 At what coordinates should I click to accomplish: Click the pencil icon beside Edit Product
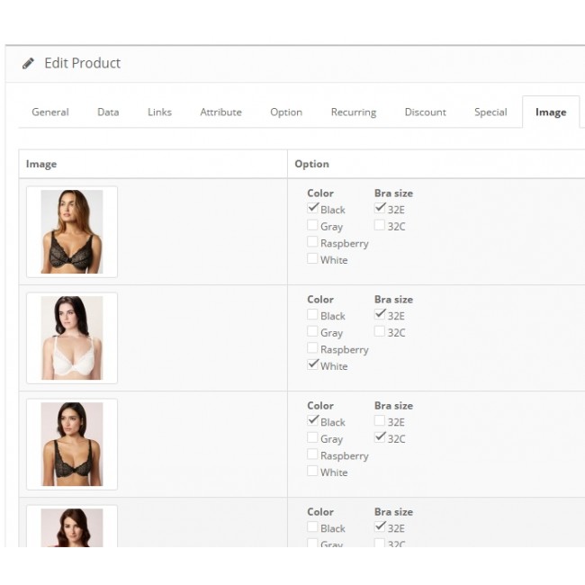pos(29,64)
